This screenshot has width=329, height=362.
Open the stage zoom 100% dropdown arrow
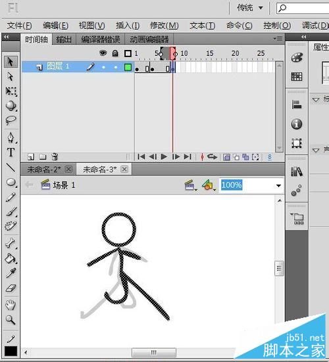click(x=278, y=186)
